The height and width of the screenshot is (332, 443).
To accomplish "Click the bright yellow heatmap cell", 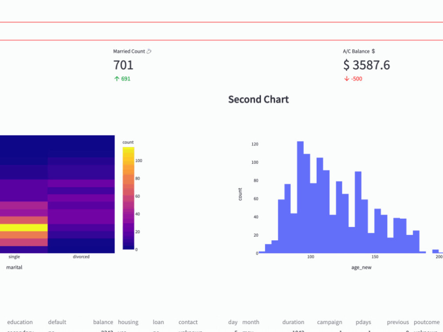I will (x=24, y=228).
